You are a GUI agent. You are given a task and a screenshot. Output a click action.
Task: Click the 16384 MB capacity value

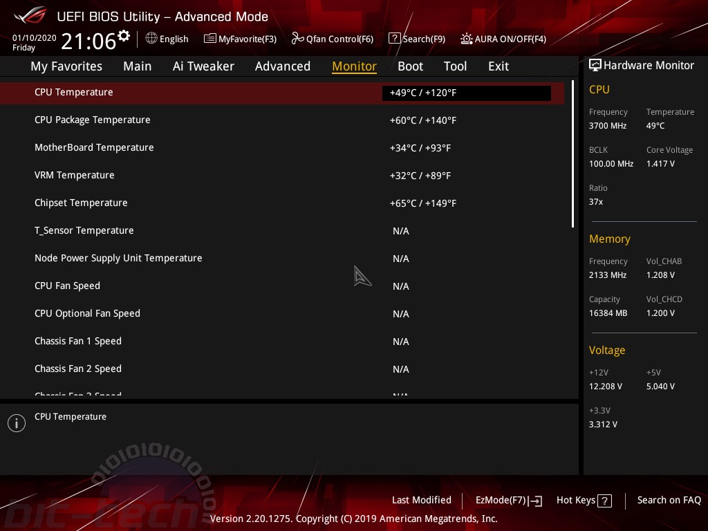[x=608, y=313]
